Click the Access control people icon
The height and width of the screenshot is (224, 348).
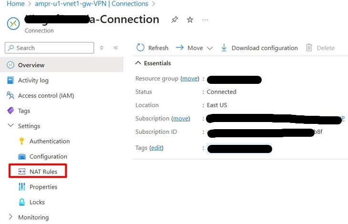click(x=10, y=95)
